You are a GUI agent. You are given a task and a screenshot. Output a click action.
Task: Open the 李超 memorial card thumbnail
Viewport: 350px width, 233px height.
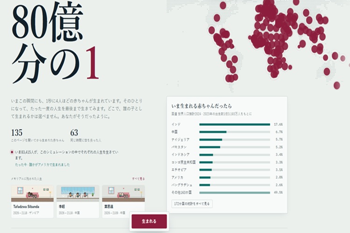click(78, 193)
